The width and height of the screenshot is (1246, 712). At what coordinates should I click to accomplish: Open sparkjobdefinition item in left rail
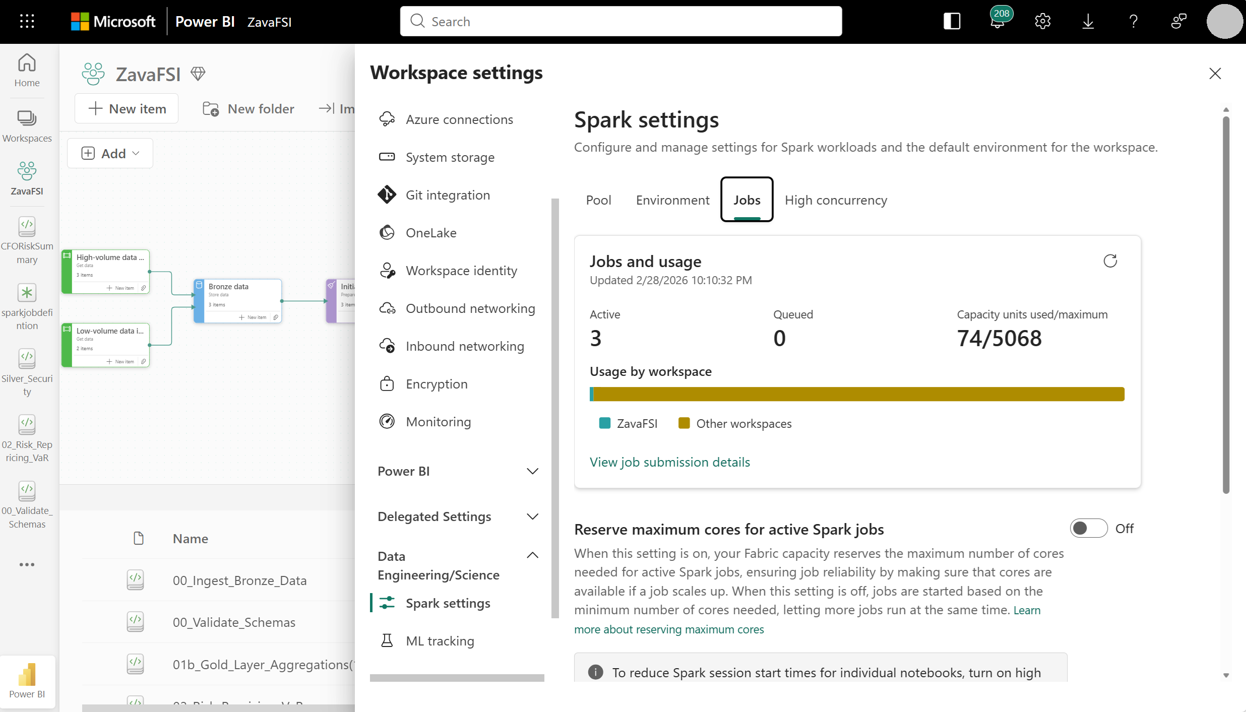27,307
